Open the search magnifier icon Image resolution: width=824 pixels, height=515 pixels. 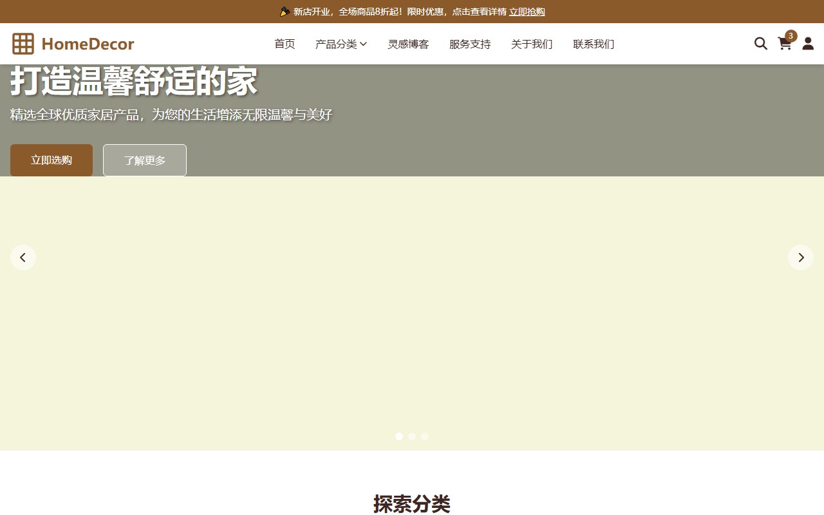(760, 44)
